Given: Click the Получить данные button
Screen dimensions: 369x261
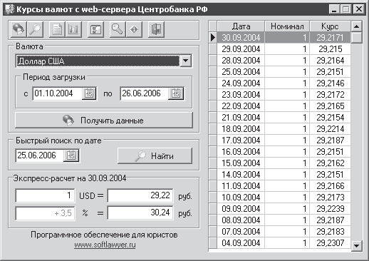Looking at the screenshot, I should tap(104, 121).
